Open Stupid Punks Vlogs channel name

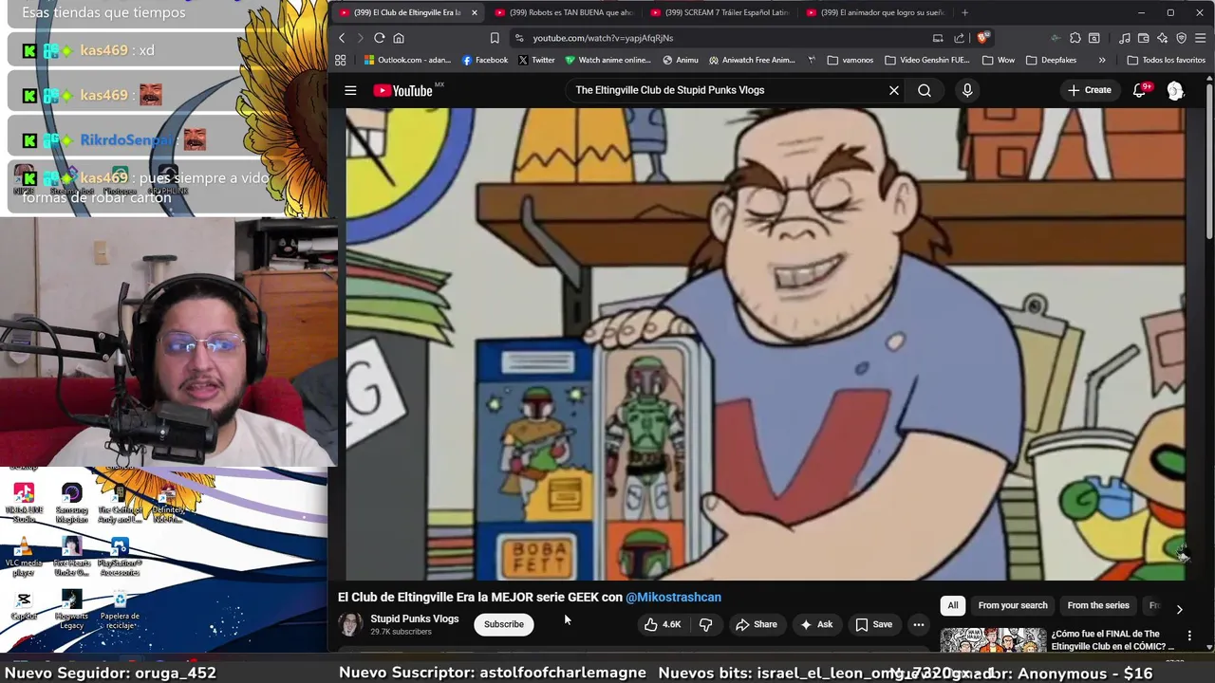point(415,618)
